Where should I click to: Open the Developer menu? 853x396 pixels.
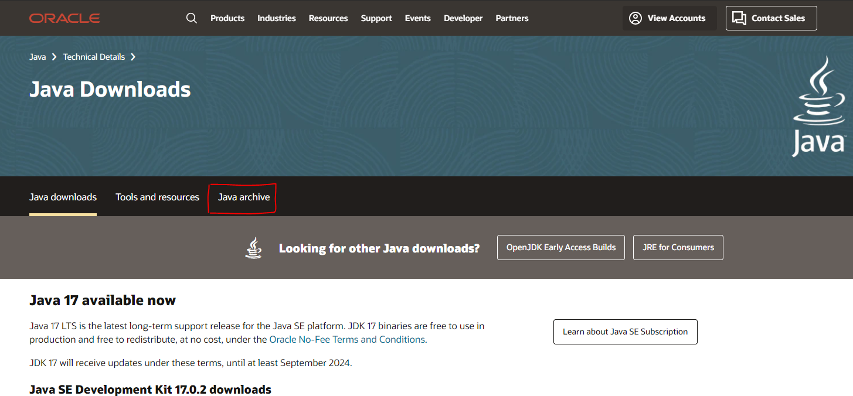coord(463,18)
